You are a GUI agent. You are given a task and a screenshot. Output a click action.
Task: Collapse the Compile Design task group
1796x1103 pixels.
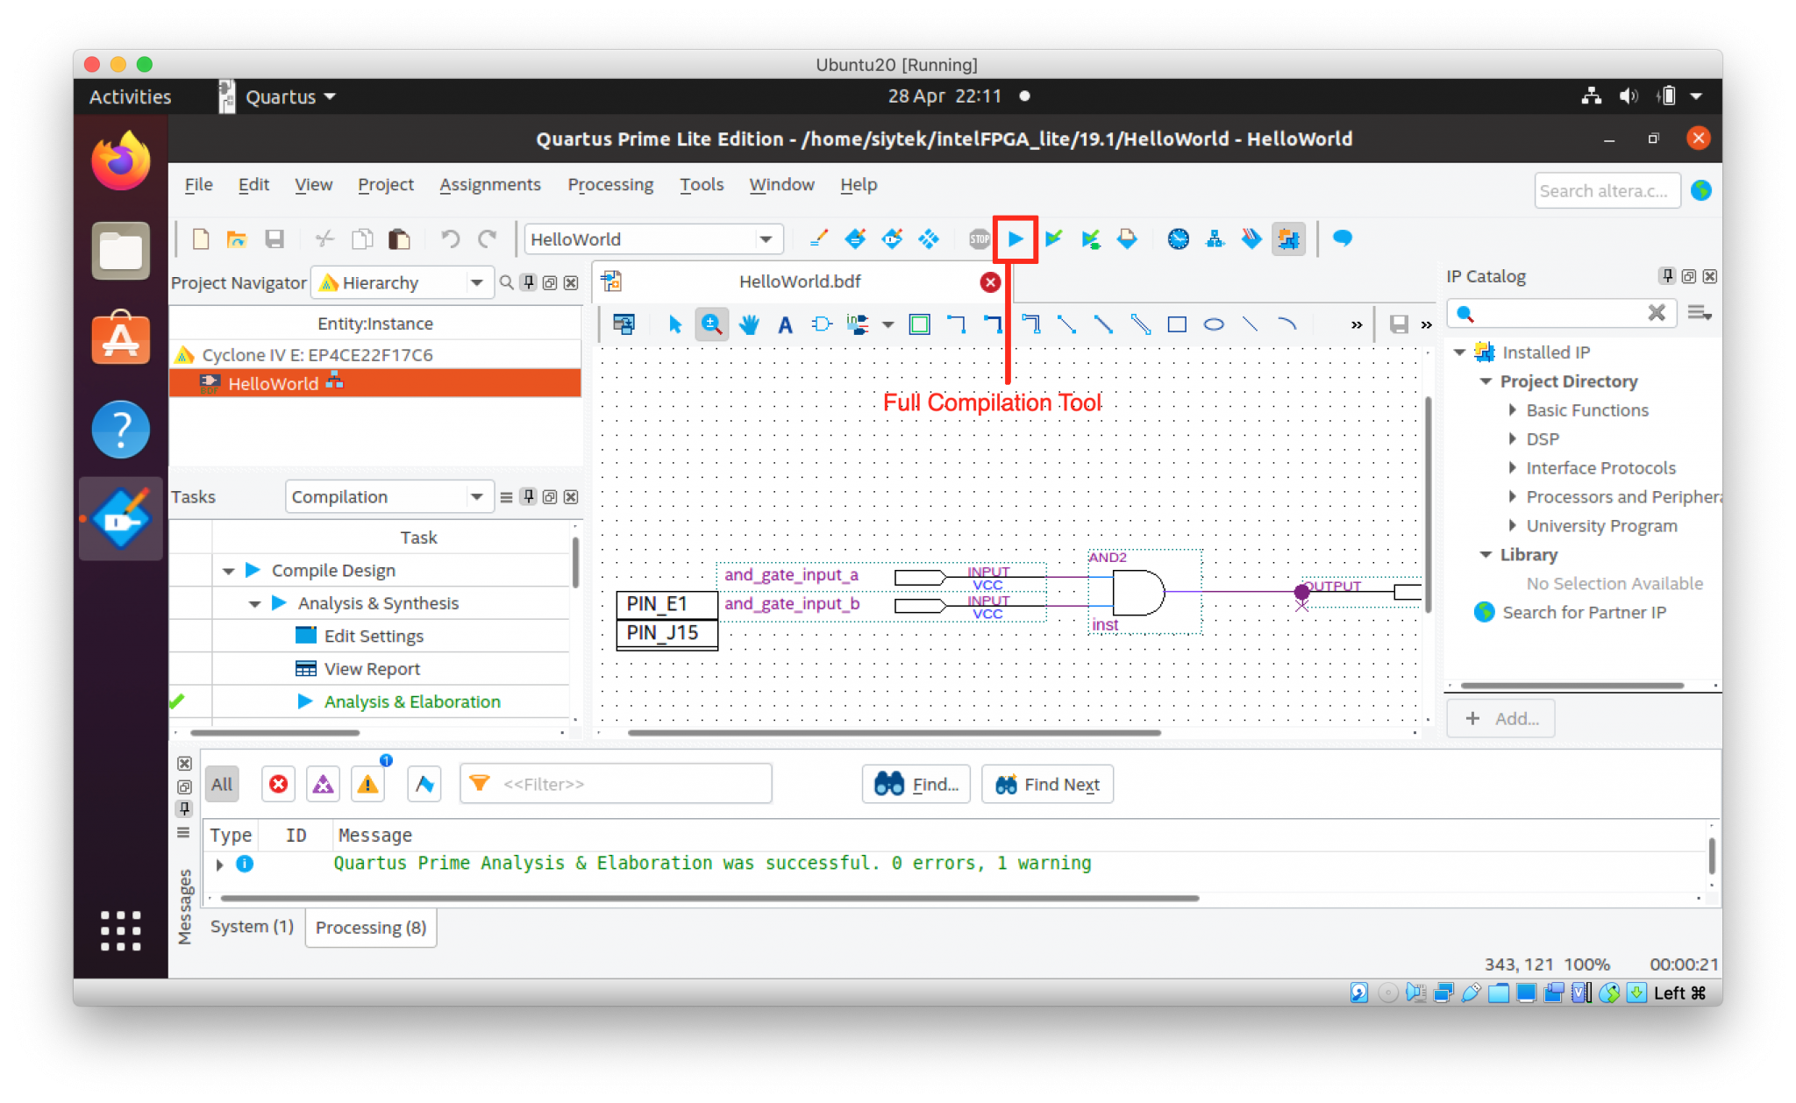pos(229,570)
